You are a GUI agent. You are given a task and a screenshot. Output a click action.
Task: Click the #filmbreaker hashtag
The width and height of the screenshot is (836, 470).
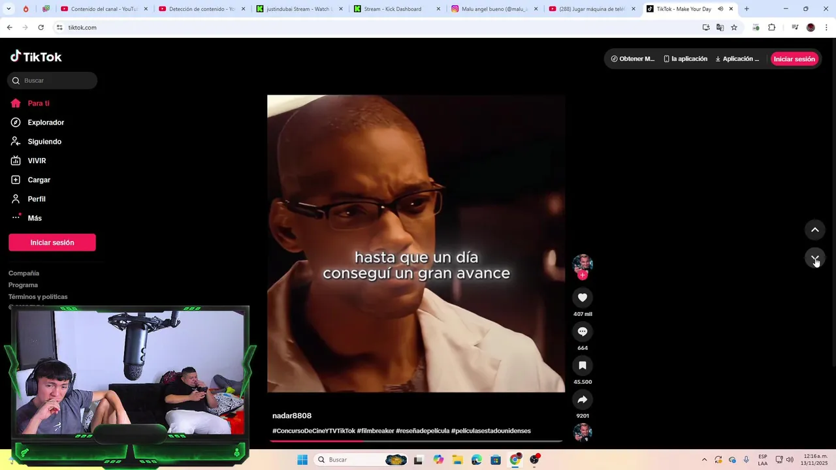(376, 431)
